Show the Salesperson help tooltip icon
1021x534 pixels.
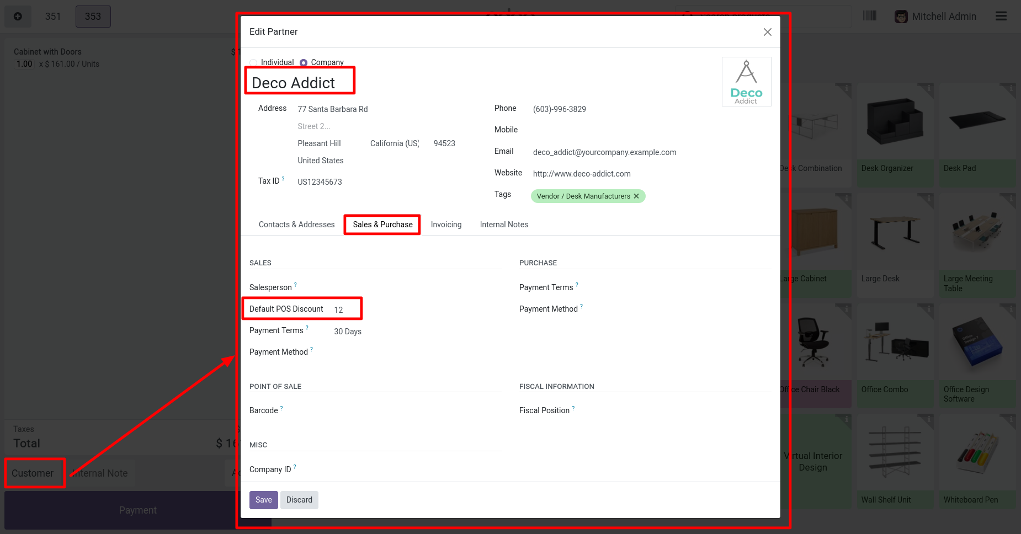tap(295, 285)
